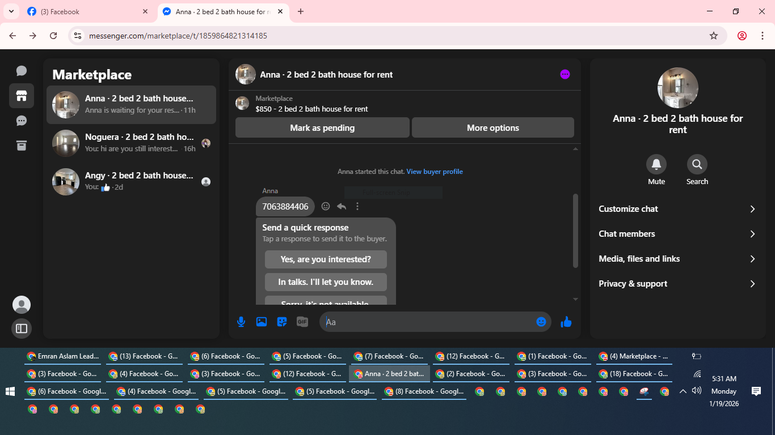Expand Media, files and links section

[677, 259]
